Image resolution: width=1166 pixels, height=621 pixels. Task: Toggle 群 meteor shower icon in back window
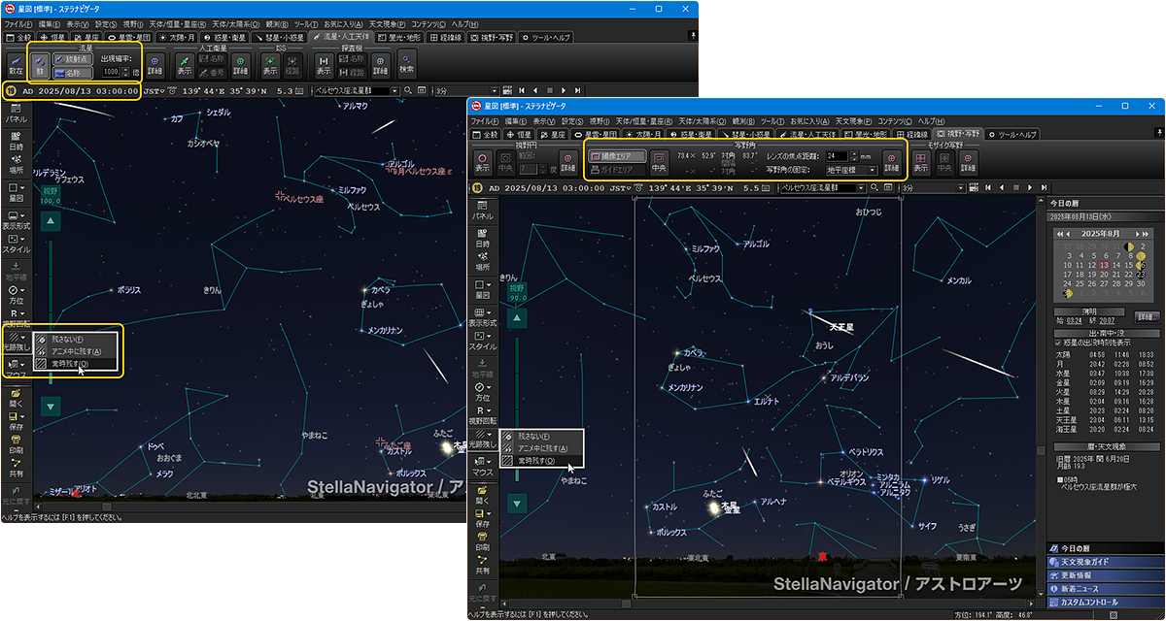click(39, 64)
